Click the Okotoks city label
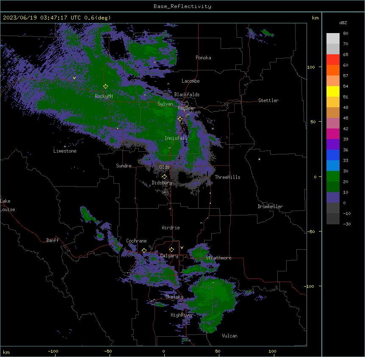The image size is (365, 357). coord(174,297)
